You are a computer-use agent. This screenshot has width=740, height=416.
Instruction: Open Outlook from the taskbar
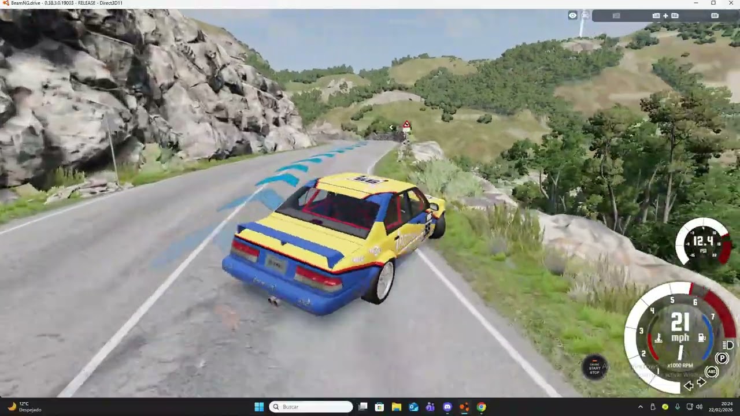point(413,407)
